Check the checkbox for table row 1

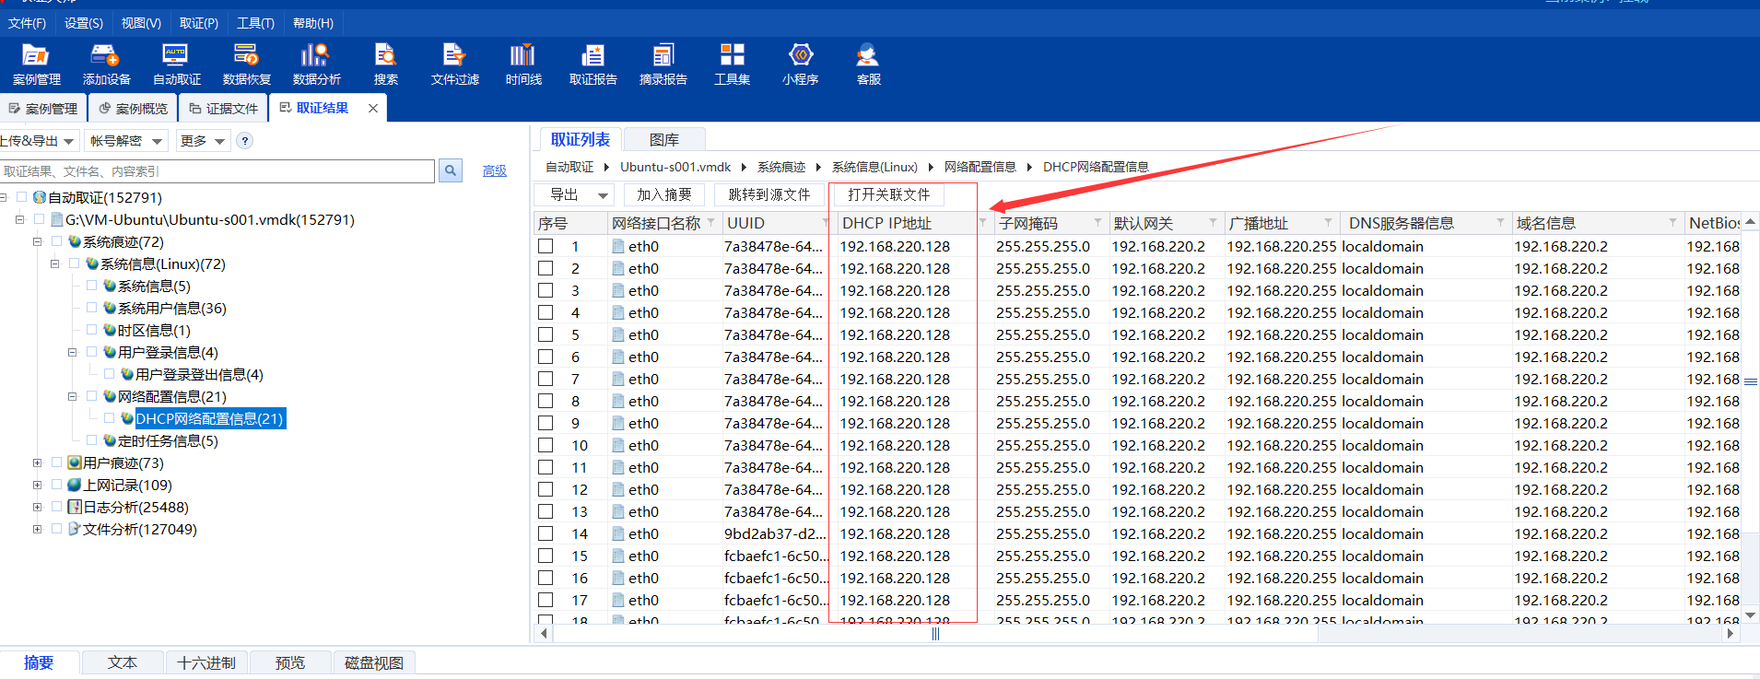(x=546, y=246)
